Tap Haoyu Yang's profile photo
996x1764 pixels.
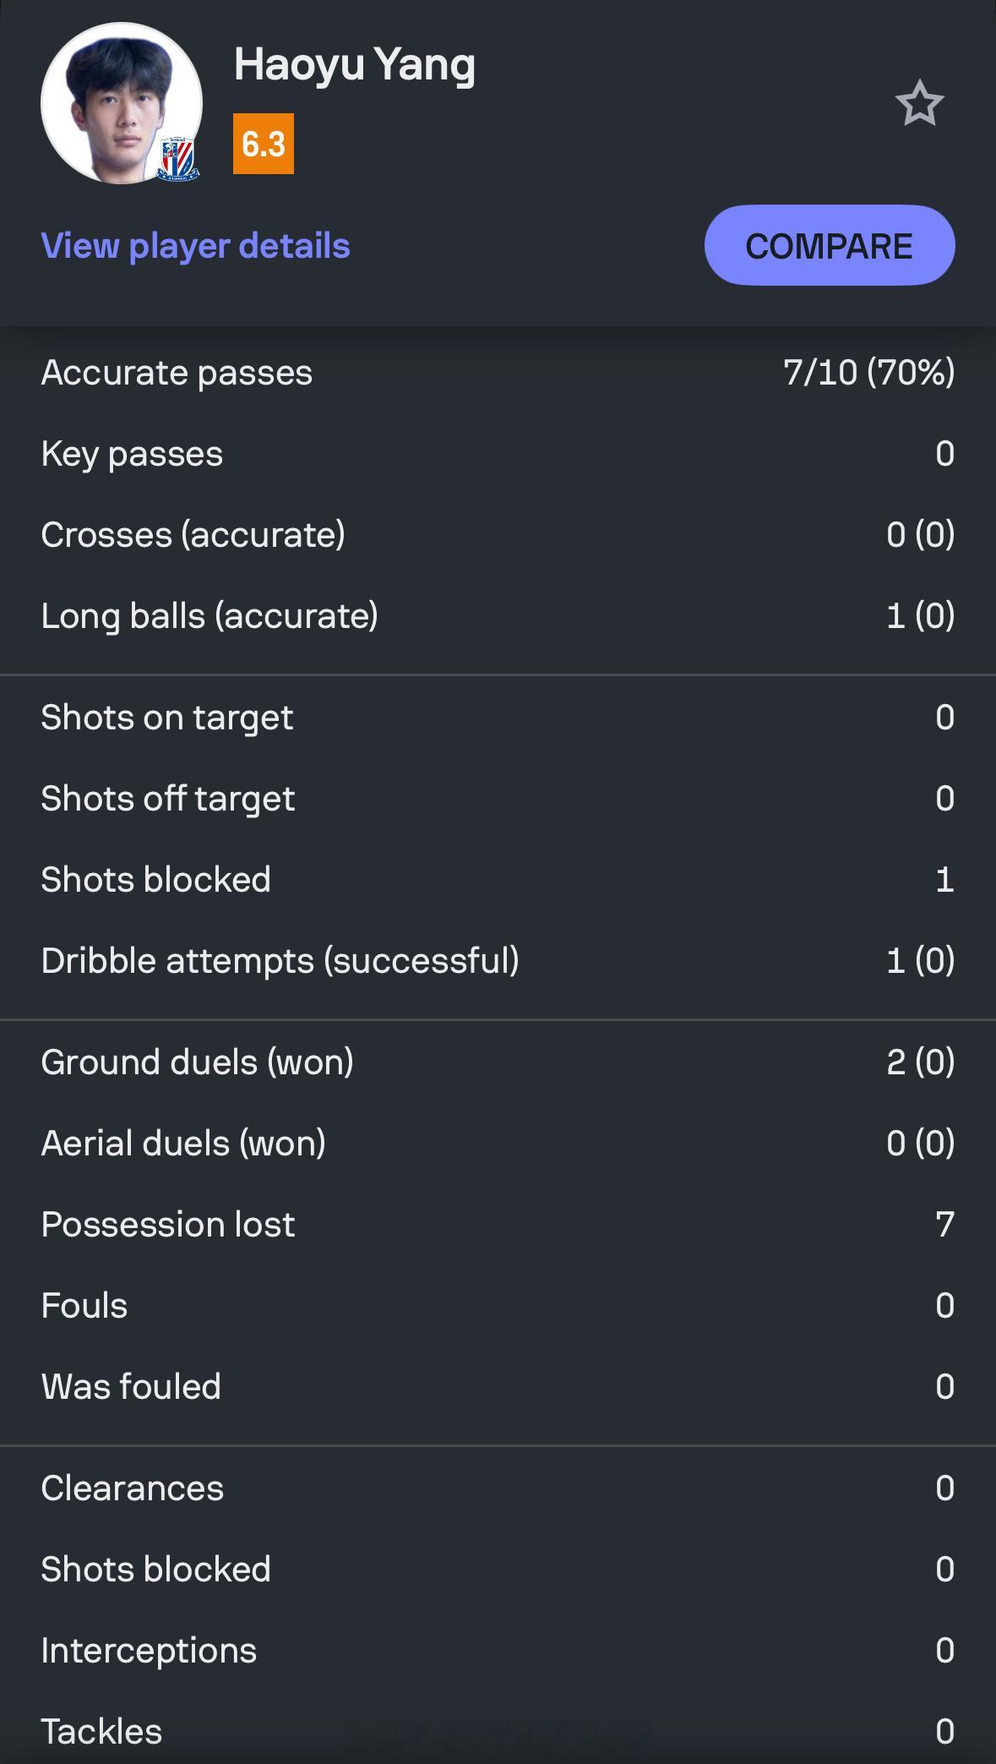pos(122,103)
